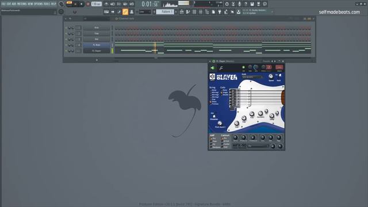Viewport: 368px width, 207px height.
Task: Click the Speed knob in Slayer
Action: pos(271,76)
